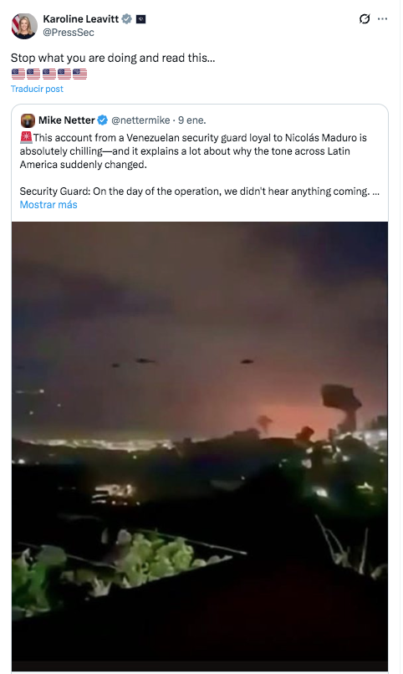Click the Grok icon on the post
The width and height of the screenshot is (403, 674).
[x=365, y=19]
